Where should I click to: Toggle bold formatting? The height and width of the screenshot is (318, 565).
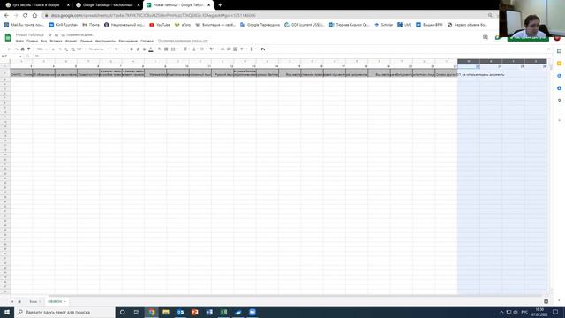click(132, 49)
